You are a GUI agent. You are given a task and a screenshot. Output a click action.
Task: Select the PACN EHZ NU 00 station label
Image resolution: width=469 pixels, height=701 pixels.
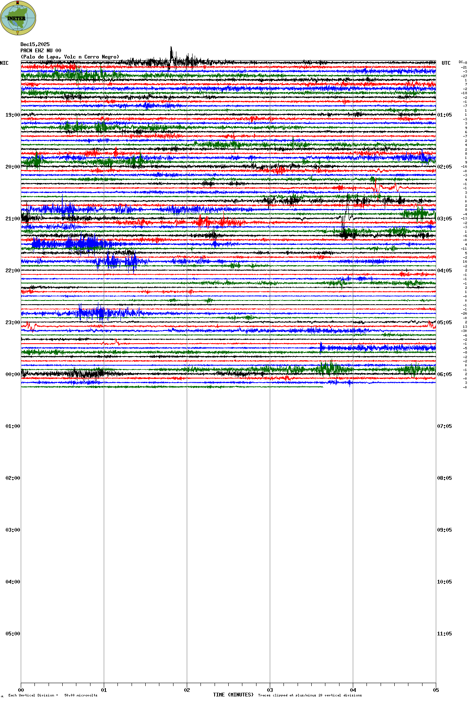tap(41, 51)
